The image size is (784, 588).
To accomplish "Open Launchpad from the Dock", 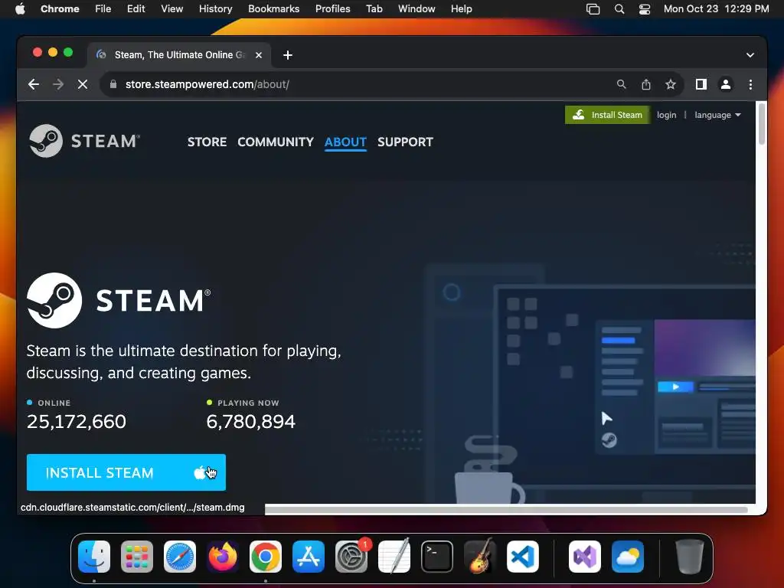I will point(137,557).
